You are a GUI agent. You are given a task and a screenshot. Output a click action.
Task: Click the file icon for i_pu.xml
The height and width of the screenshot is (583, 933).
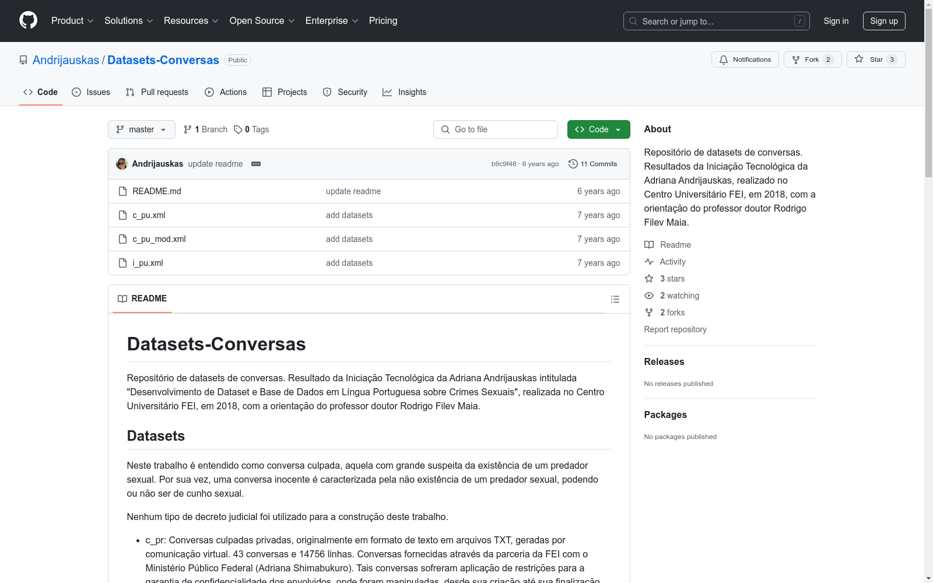click(122, 263)
